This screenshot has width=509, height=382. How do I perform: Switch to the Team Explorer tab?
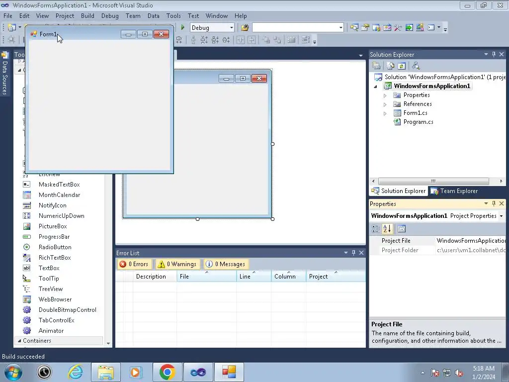pyautogui.click(x=454, y=191)
